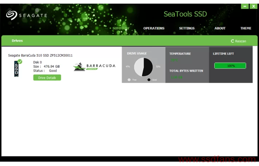Minimize the SeaTools SSD window
The height and width of the screenshot is (166, 259).
245,6
